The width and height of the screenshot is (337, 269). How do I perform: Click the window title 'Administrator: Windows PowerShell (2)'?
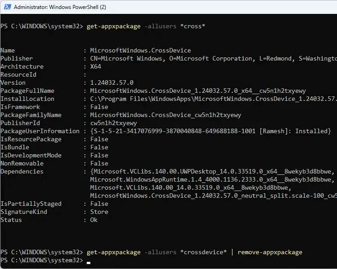point(60,7)
